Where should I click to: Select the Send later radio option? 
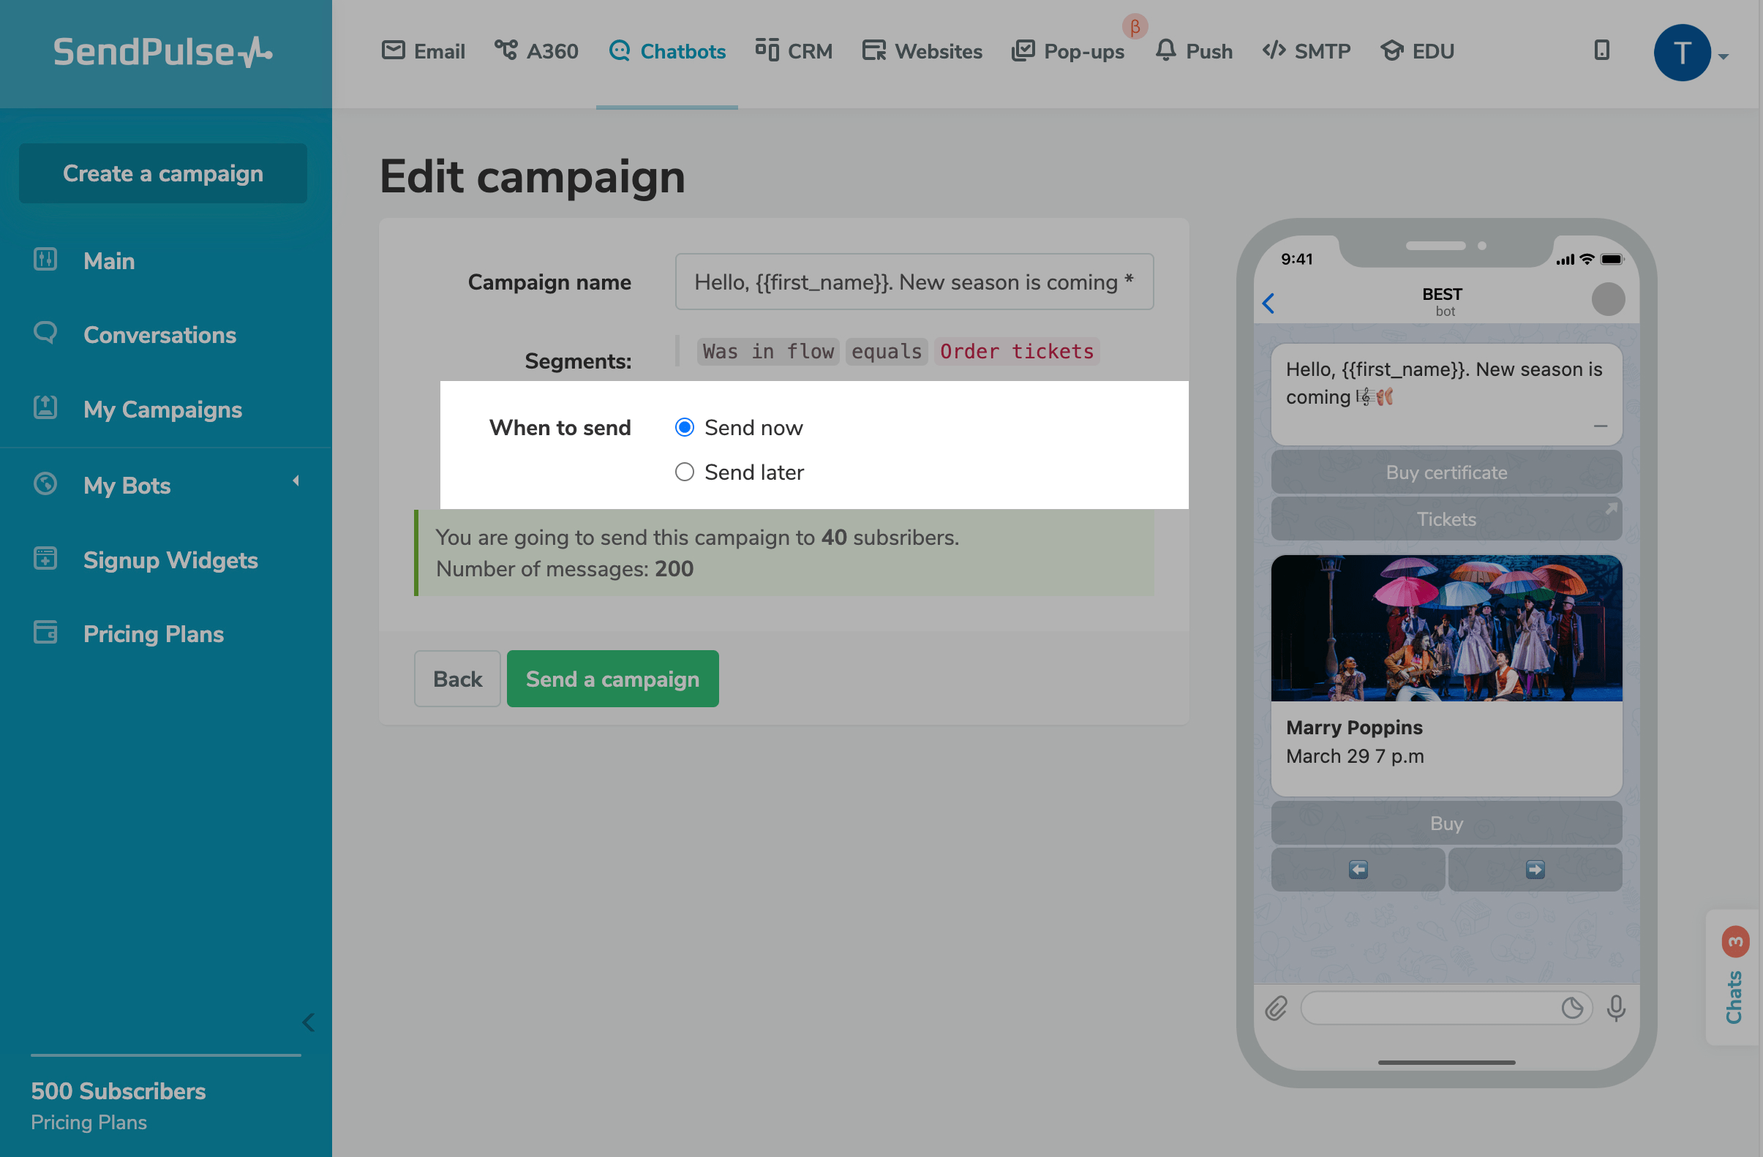pyautogui.click(x=685, y=472)
